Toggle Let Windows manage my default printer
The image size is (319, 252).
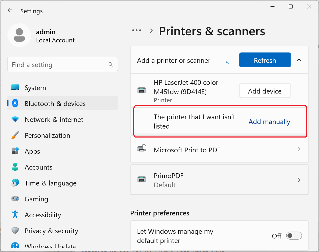pyautogui.click(x=294, y=236)
